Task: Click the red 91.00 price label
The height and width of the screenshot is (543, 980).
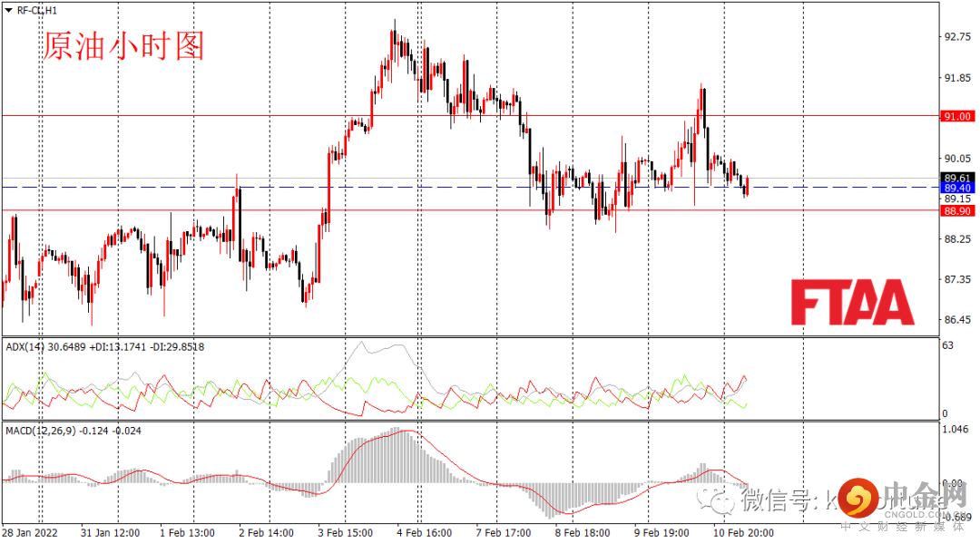Action: 957,117
